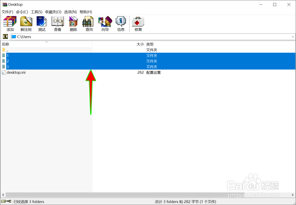Open the 查看 (View) tool icon

point(57,23)
